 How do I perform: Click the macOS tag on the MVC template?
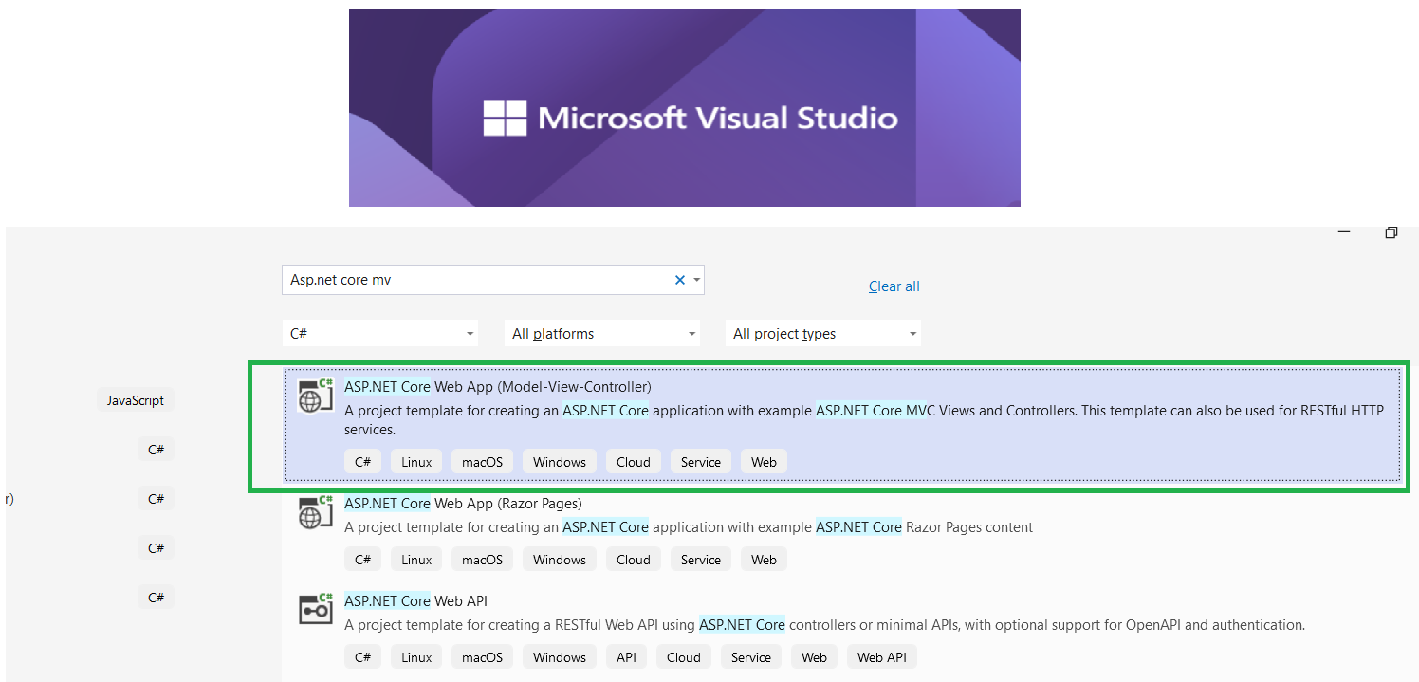(x=482, y=462)
